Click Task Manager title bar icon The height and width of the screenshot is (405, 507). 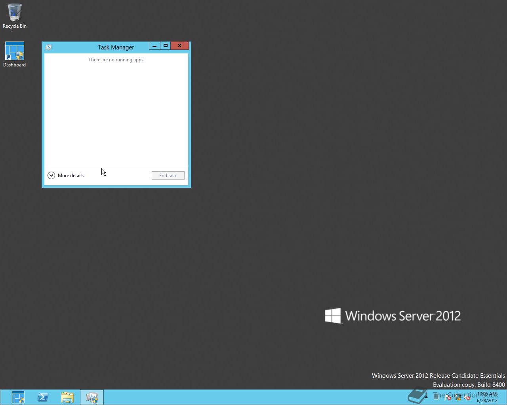(48, 47)
